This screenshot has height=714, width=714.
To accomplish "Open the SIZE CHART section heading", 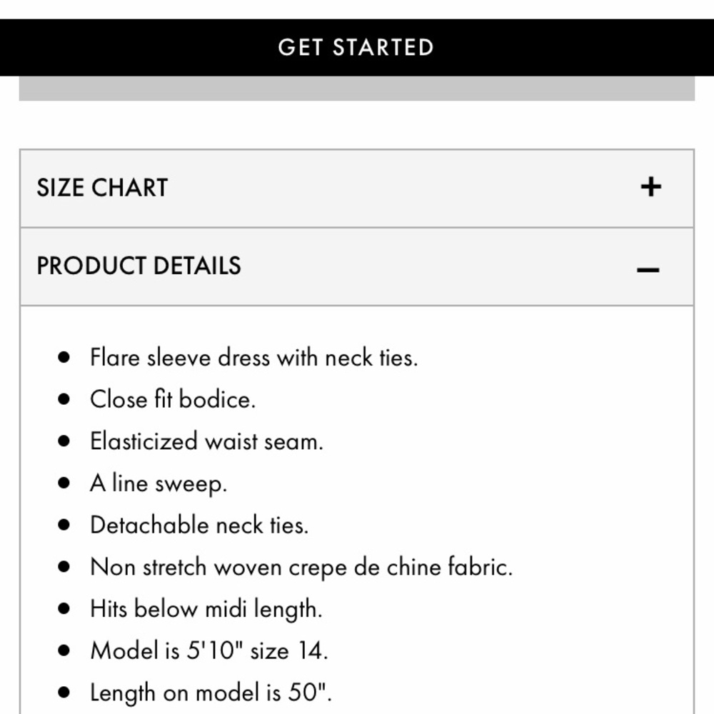I will pyautogui.click(x=102, y=187).
